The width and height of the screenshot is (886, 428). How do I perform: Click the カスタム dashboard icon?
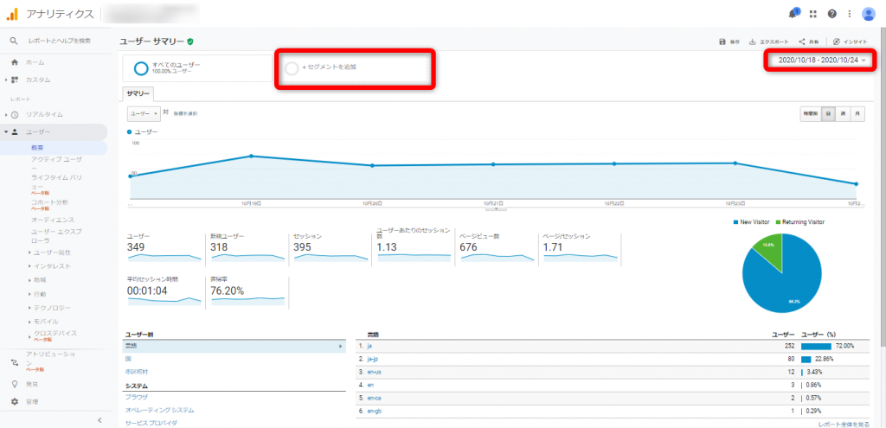(x=15, y=80)
